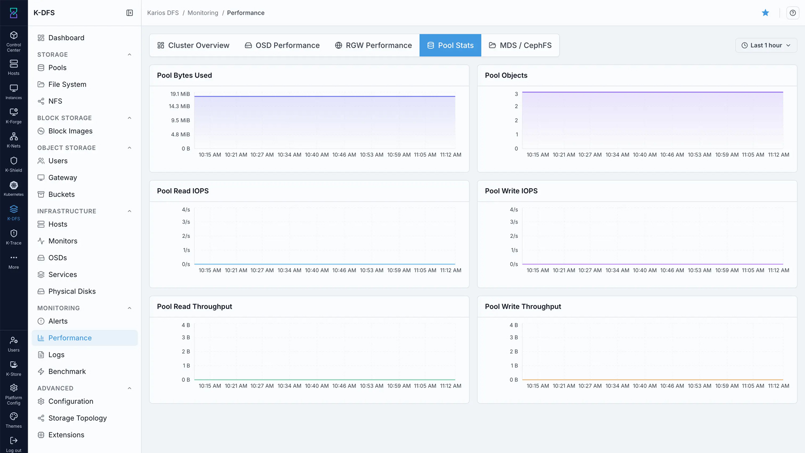The image size is (805, 453).
Task: Open Block Images page
Action: 85,131
